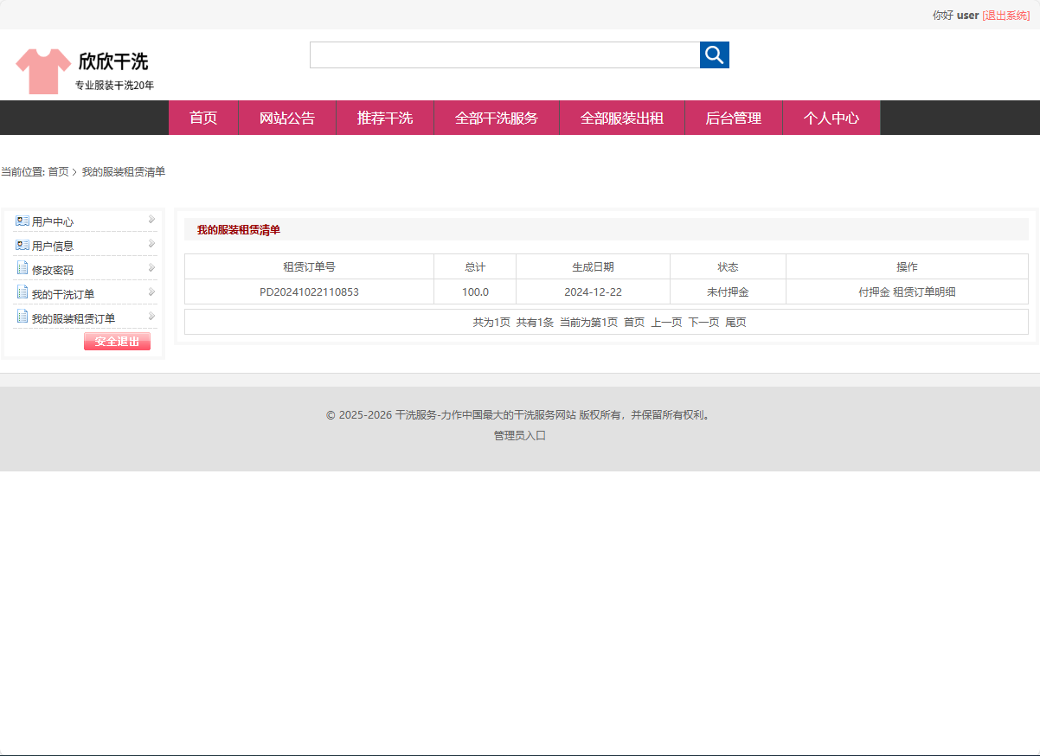Screen dimensions: 1040x756
Task: Click the arrow beside 修改密码
Action: 151,268
